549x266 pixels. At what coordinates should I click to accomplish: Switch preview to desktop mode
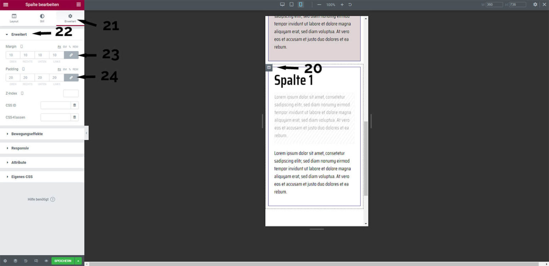[282, 5]
